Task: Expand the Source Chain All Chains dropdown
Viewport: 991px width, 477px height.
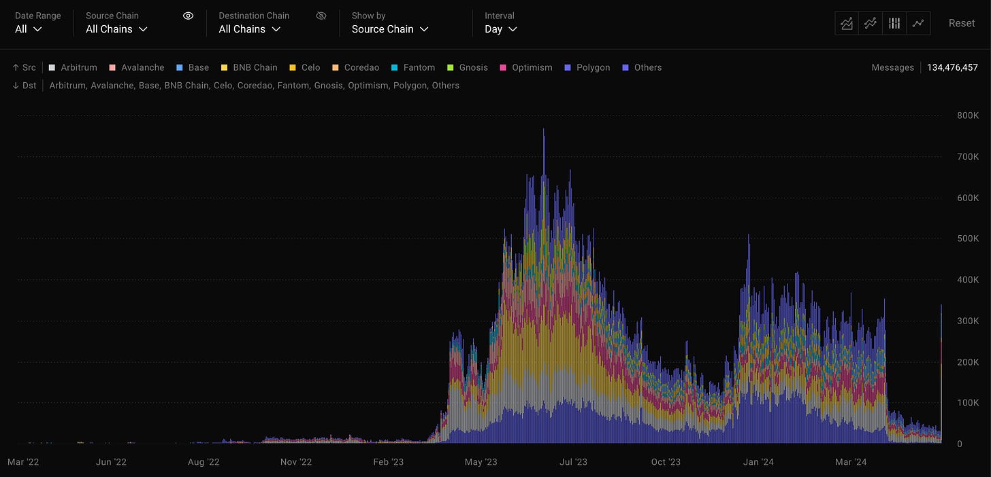Action: [x=117, y=29]
